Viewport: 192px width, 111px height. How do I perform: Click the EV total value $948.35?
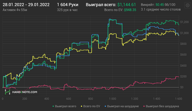coord(130,10)
